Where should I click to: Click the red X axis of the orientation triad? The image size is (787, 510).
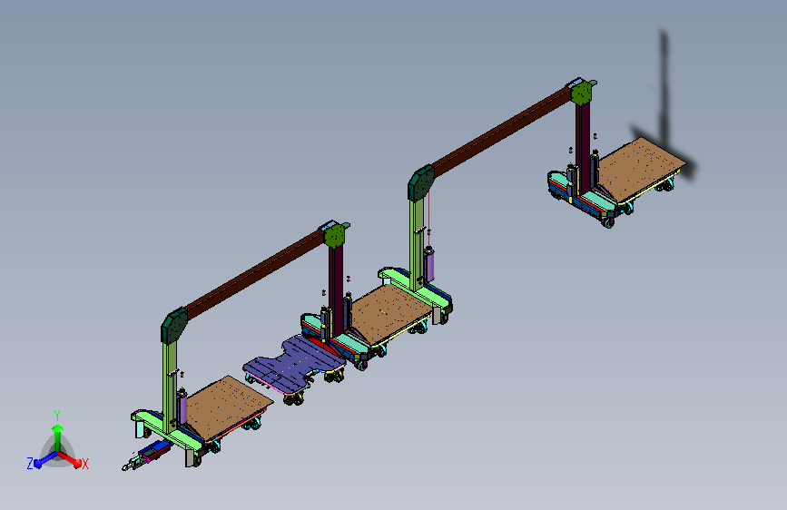pos(70,459)
